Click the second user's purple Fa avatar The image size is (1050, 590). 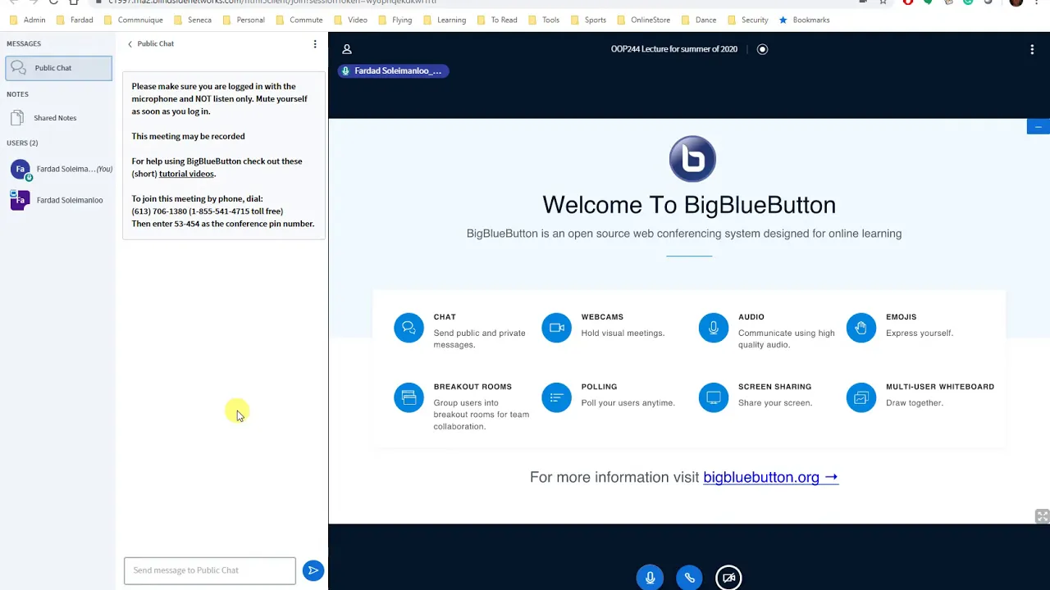coord(21,200)
